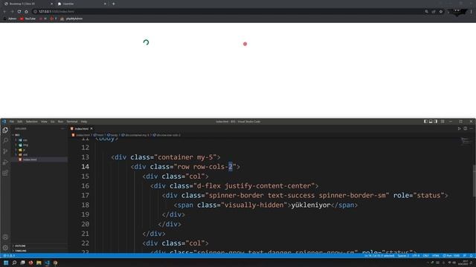The image size is (476, 267).
Task: Click the editor vertical scrollbar
Action: (x=475, y=181)
